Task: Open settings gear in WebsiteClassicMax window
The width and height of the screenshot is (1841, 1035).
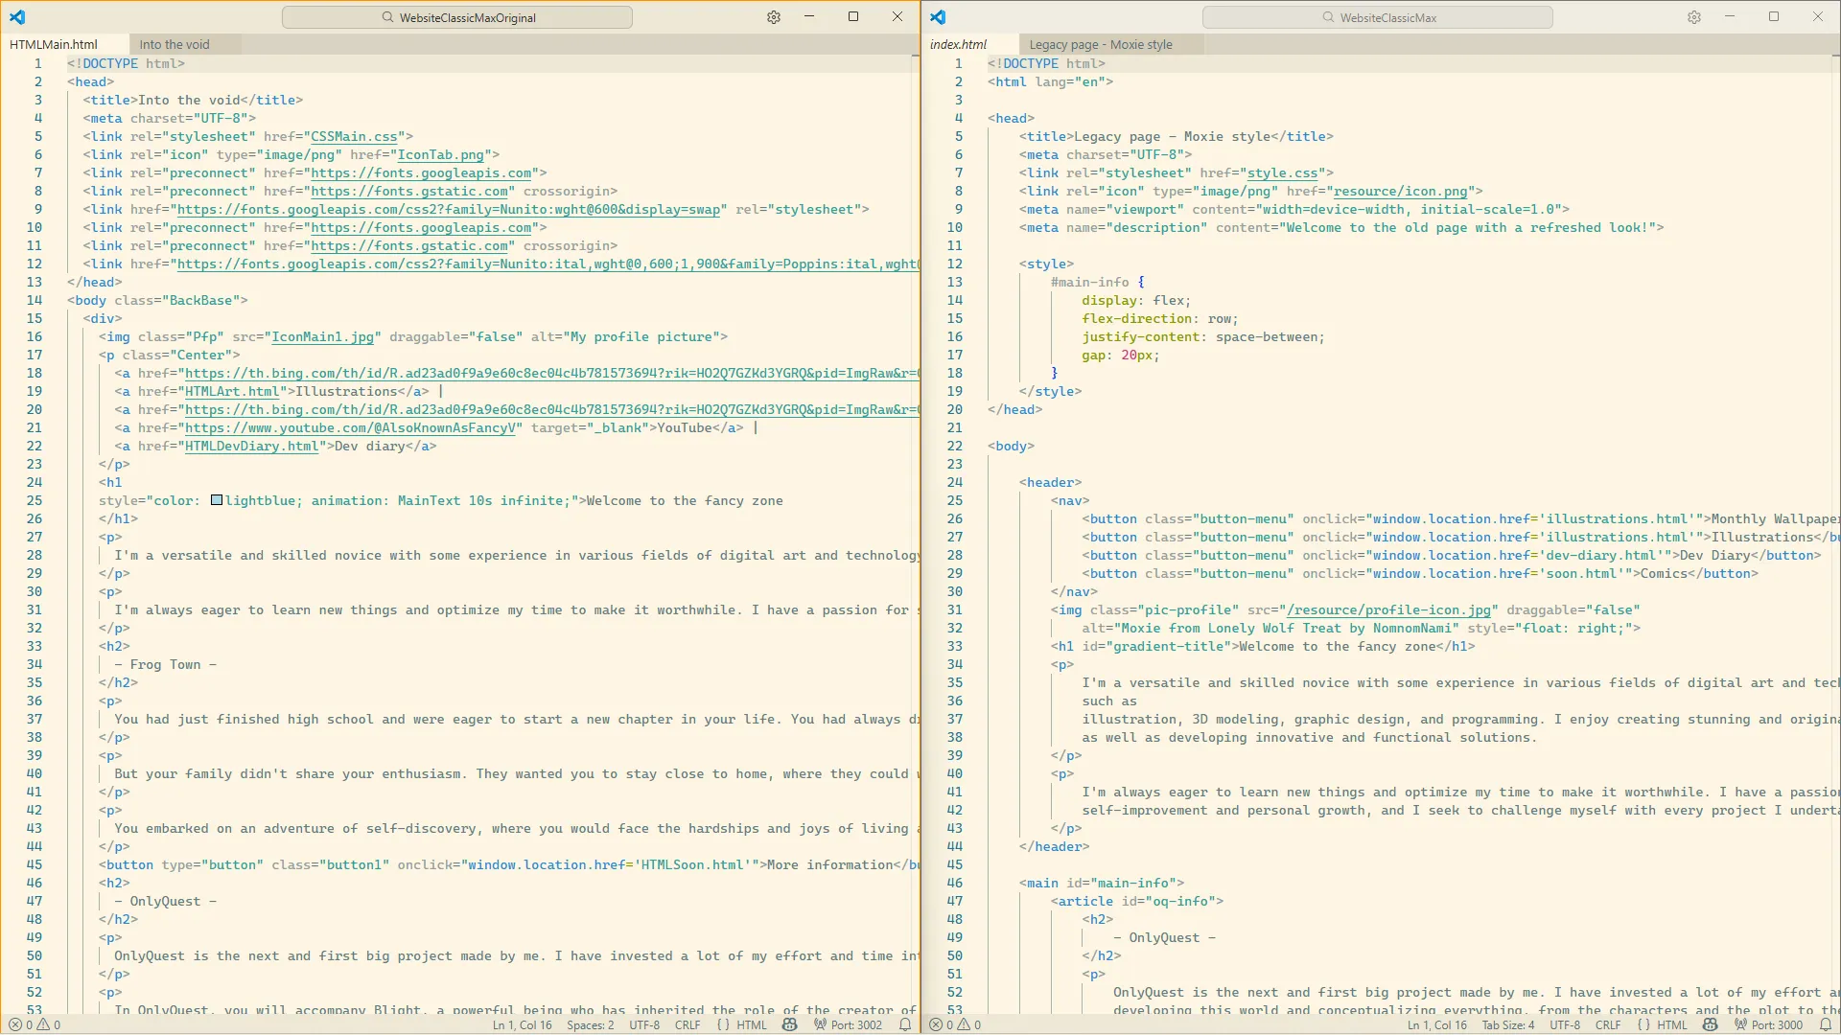Action: click(x=1694, y=17)
